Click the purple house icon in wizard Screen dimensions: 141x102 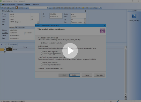[102, 31]
